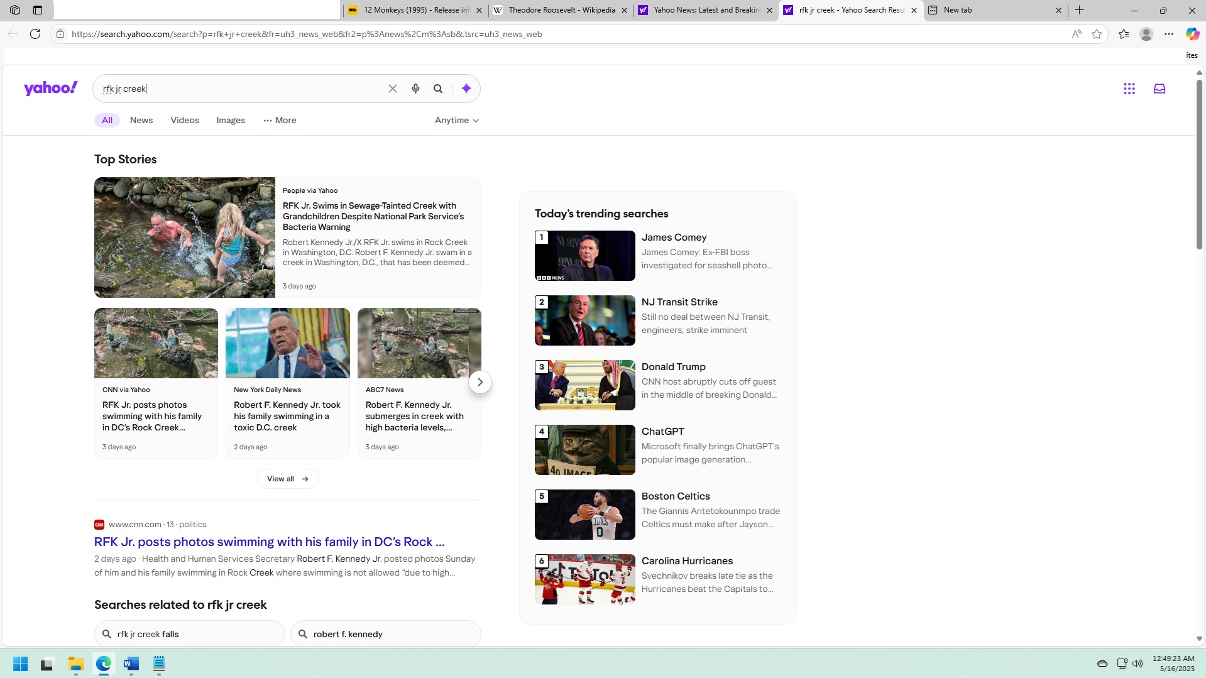Expand the More search categories menu

[x=280, y=120]
